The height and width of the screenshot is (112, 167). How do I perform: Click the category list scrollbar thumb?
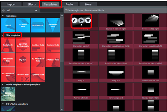(62, 39)
